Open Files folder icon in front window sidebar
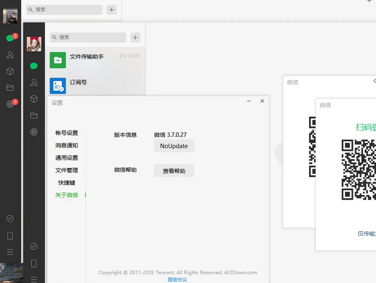This screenshot has width=376, height=283. click(x=34, y=115)
